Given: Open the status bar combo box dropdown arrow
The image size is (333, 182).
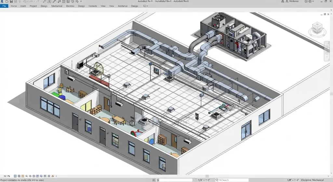Looking at the screenshot, I should click(194, 180).
